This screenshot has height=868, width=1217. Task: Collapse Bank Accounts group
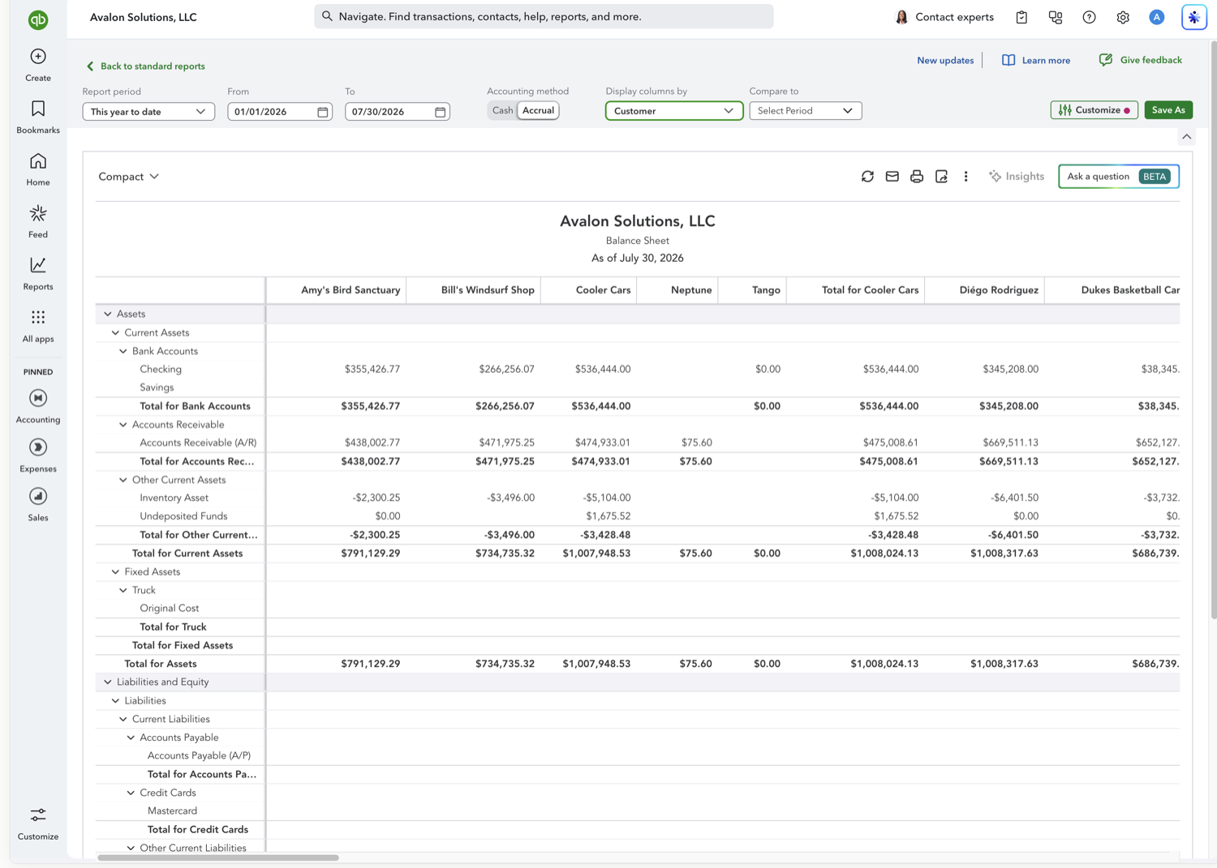click(x=123, y=352)
